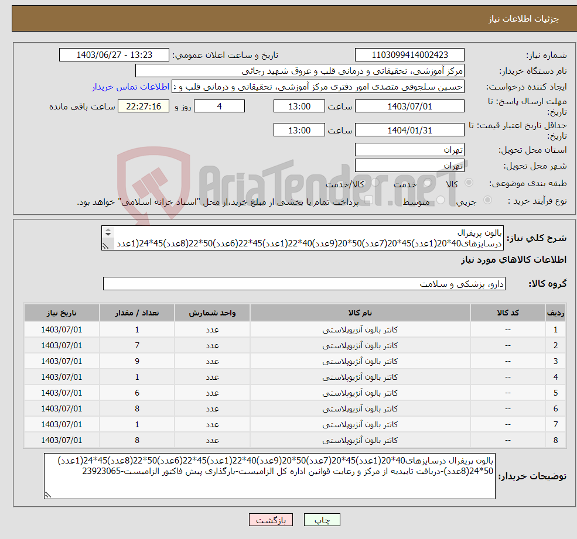The width and height of the screenshot is (577, 539).
Task: Click the buyer notes text area
Action: (x=269, y=476)
